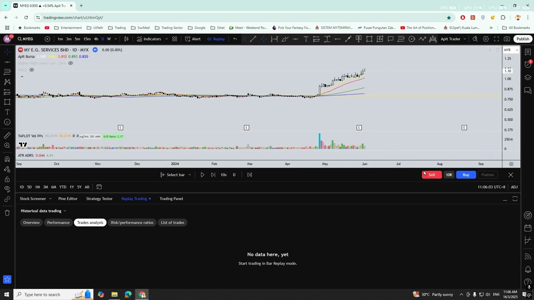The image size is (534, 300).
Task: Switch to Strategy Tester tab
Action: (x=99, y=199)
